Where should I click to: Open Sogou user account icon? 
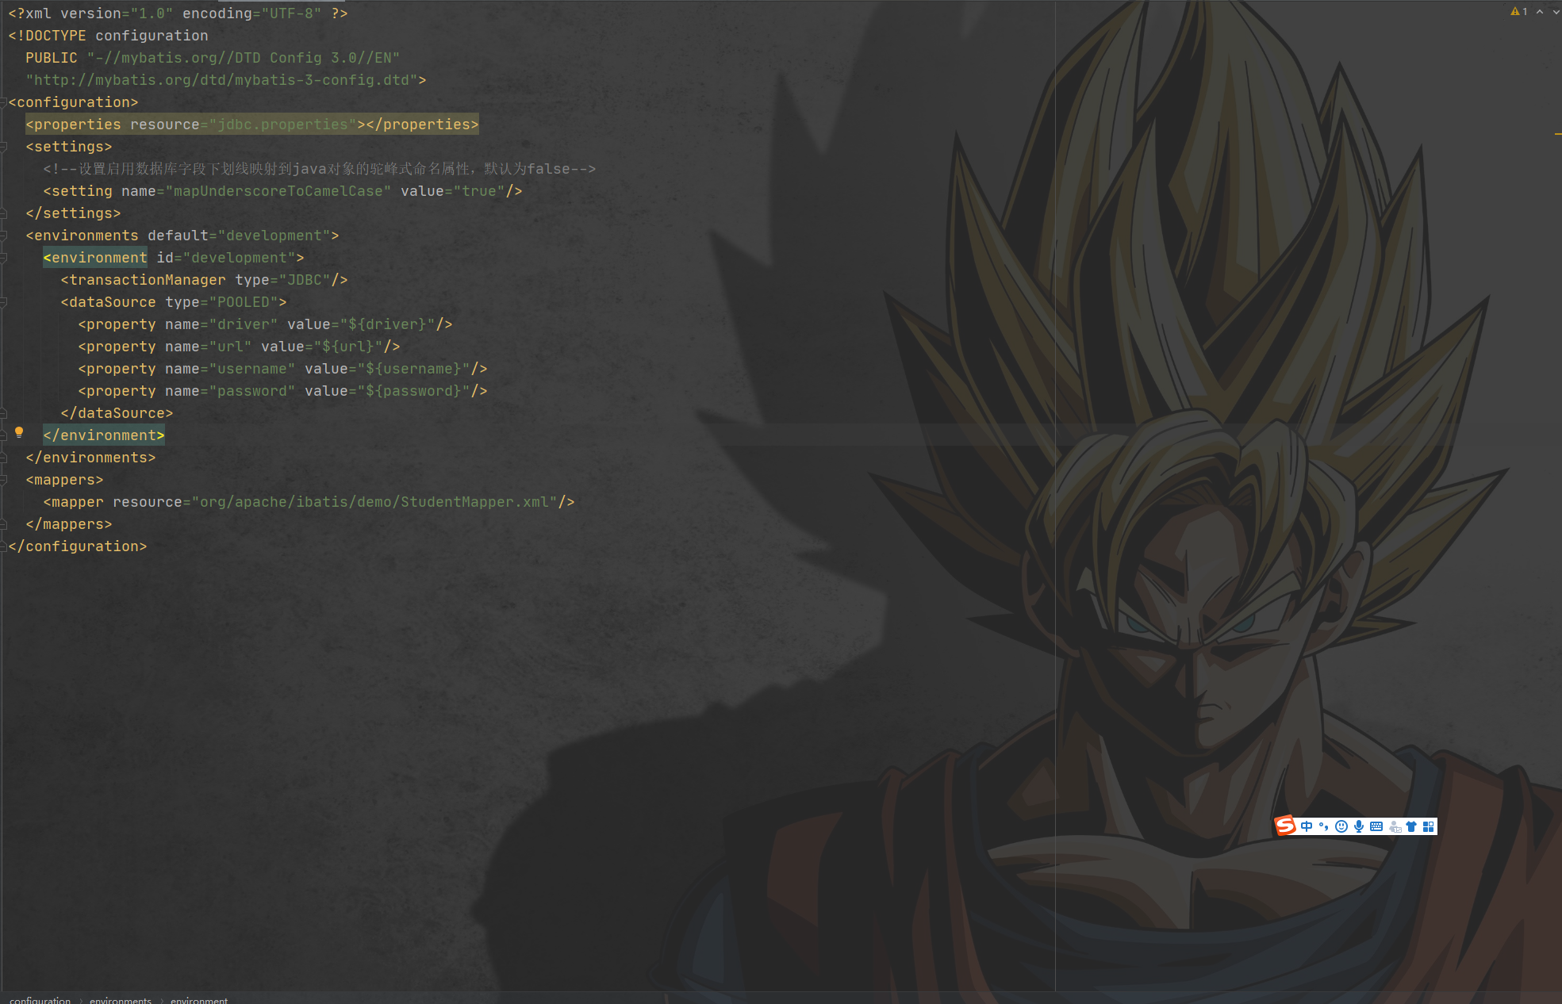click(x=1395, y=827)
